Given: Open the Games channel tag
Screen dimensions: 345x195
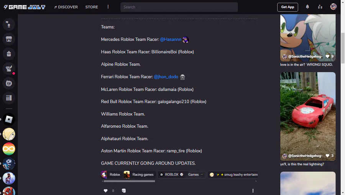Looking at the screenshot, I should pos(195,175).
